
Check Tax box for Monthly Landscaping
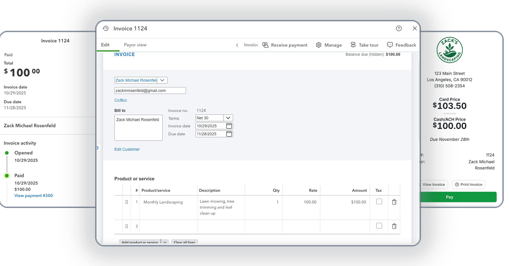379,202
